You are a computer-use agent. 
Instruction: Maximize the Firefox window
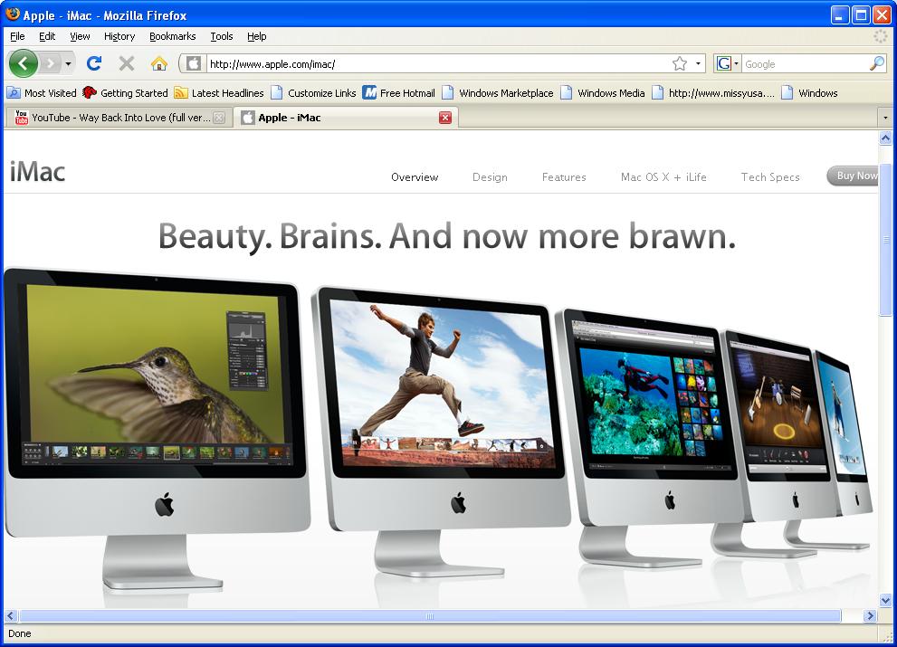[x=861, y=14]
